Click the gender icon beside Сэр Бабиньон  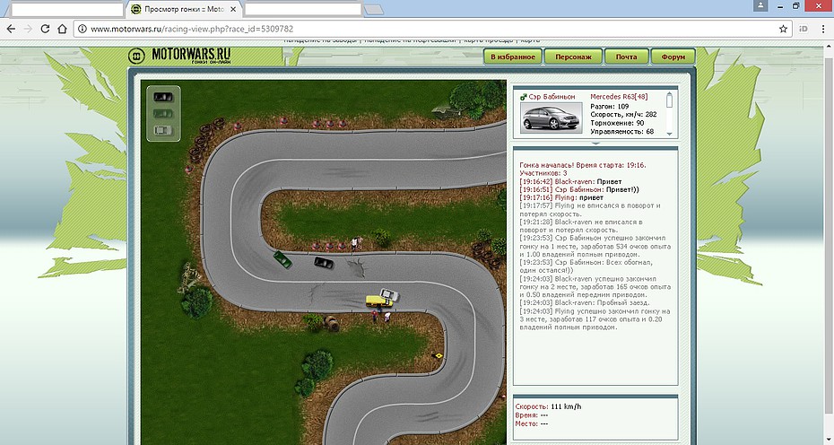point(524,97)
